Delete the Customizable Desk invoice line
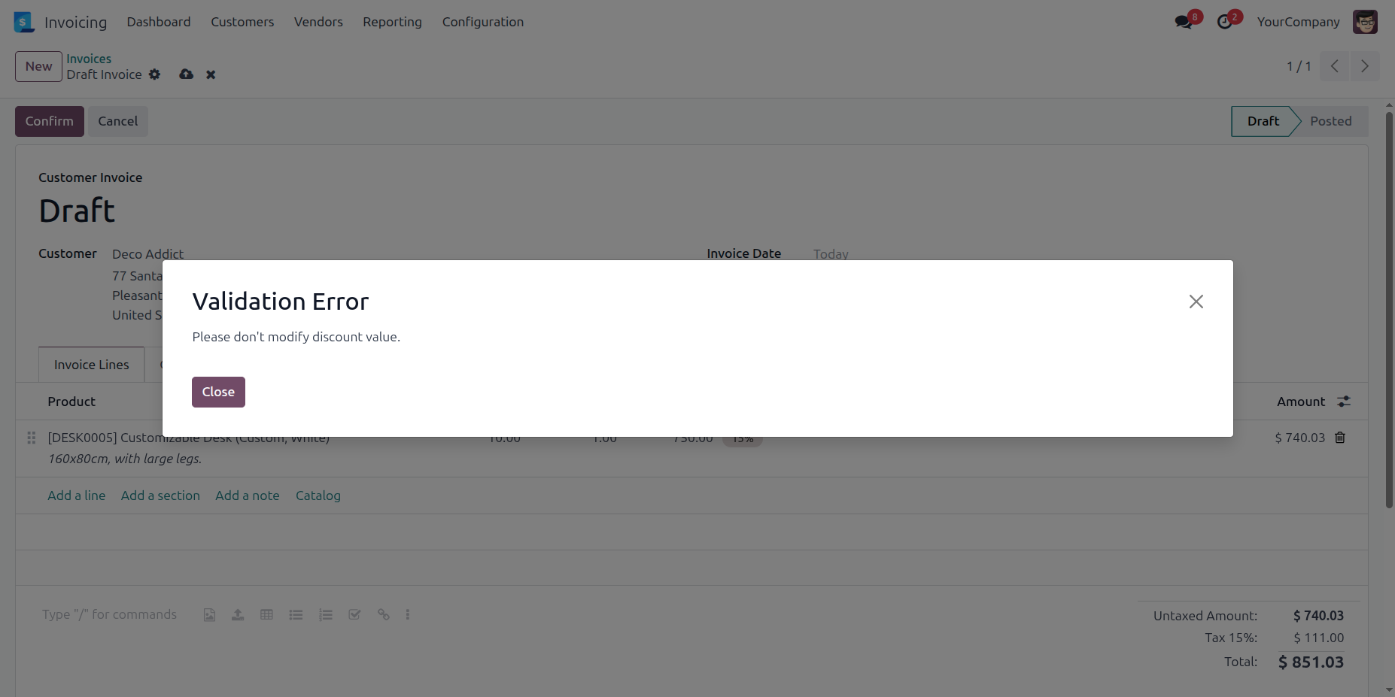 click(x=1340, y=438)
